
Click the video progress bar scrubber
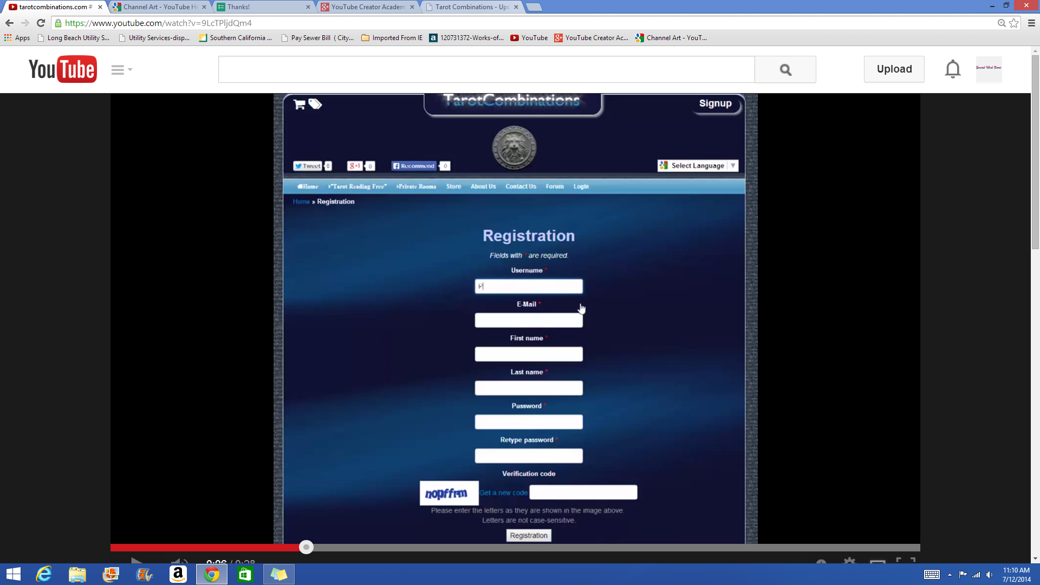tap(306, 547)
